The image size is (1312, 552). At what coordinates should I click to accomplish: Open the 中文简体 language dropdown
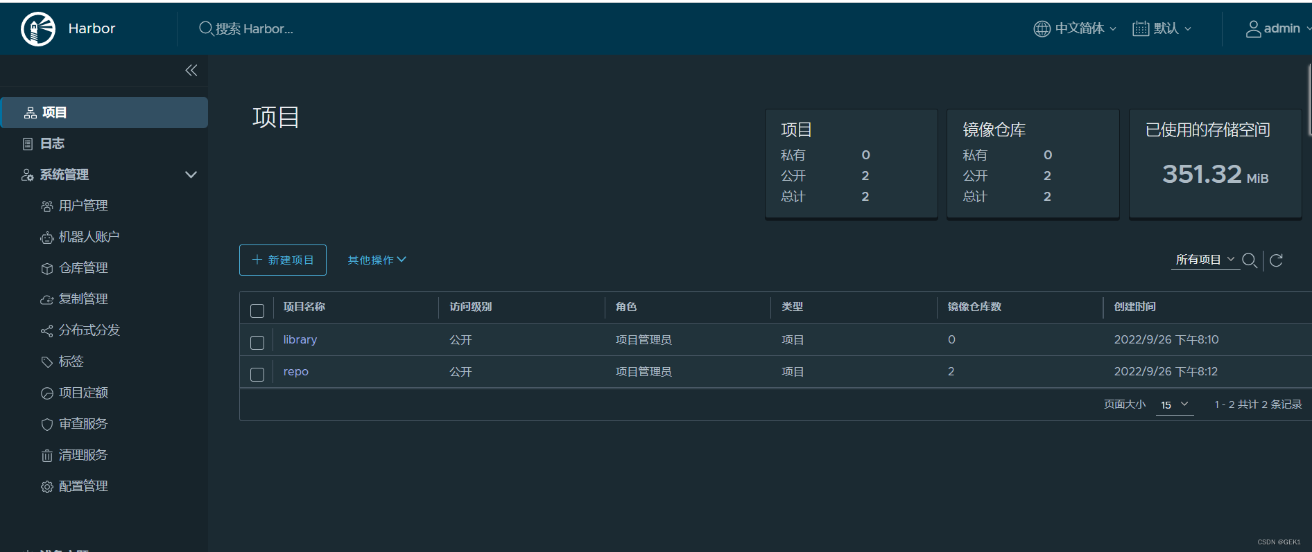[1076, 28]
